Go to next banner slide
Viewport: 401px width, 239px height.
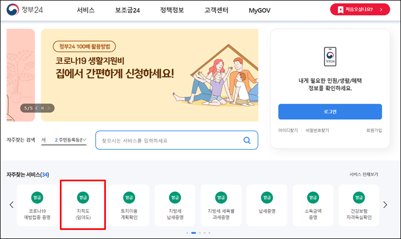(x=49, y=108)
